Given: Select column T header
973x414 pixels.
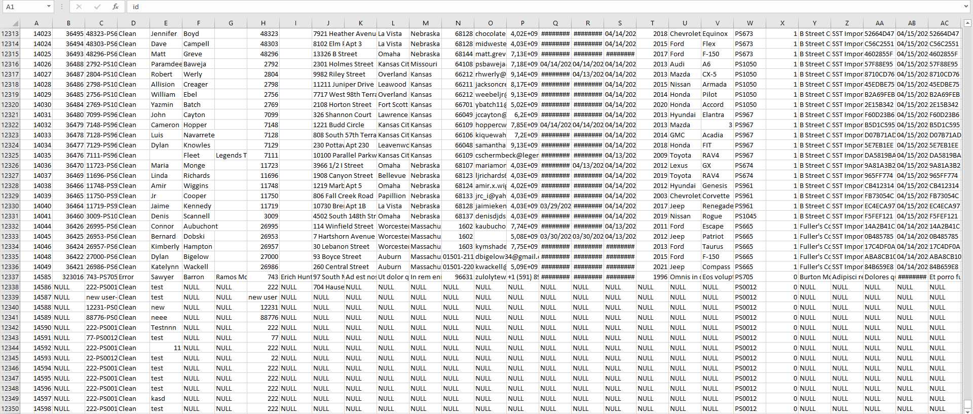Looking at the screenshot, I should pyautogui.click(x=652, y=23).
